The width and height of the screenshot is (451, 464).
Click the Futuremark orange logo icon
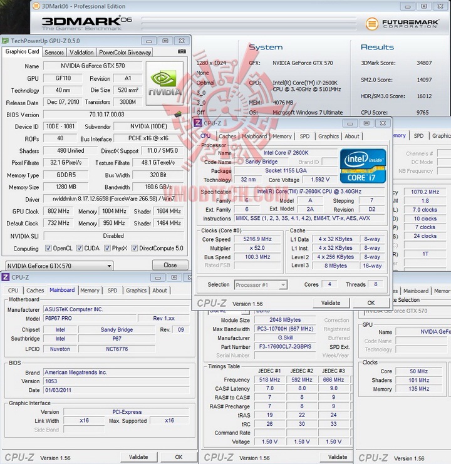371,24
